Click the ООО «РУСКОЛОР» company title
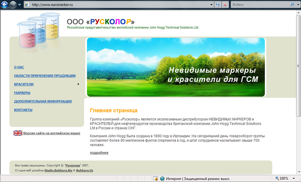 pos(100,21)
